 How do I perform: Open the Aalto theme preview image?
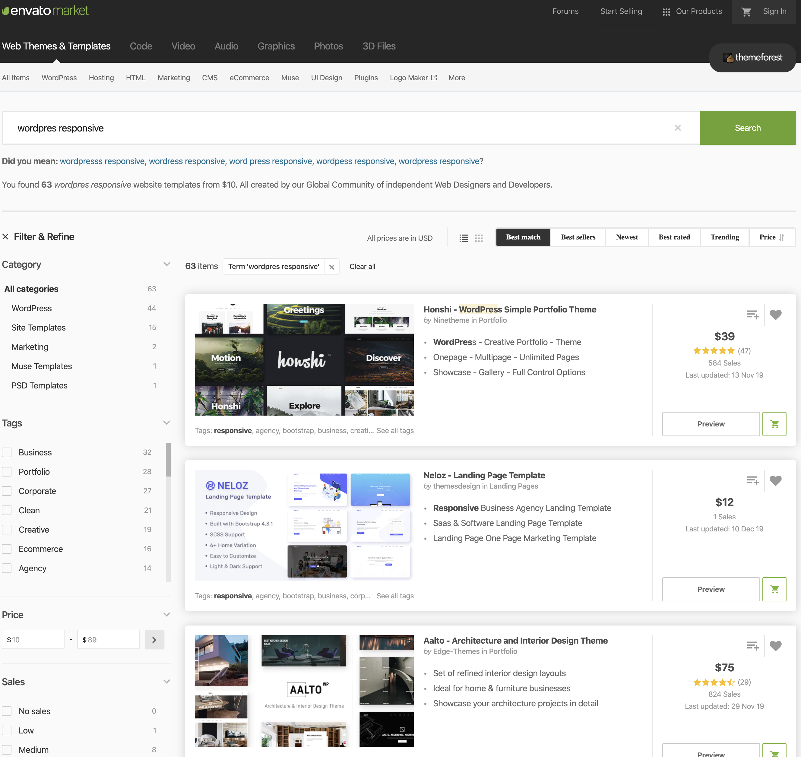(304, 691)
